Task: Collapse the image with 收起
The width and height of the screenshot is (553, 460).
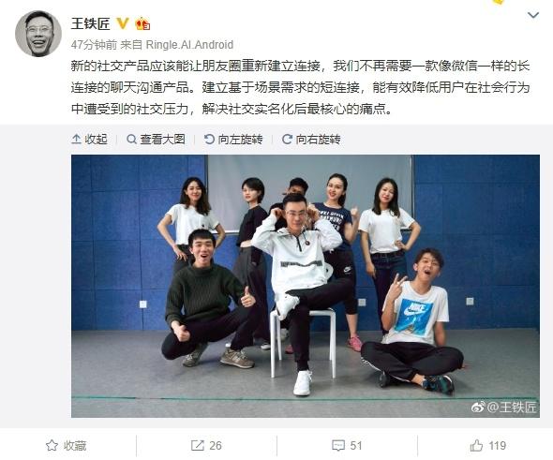Action: tap(89, 140)
